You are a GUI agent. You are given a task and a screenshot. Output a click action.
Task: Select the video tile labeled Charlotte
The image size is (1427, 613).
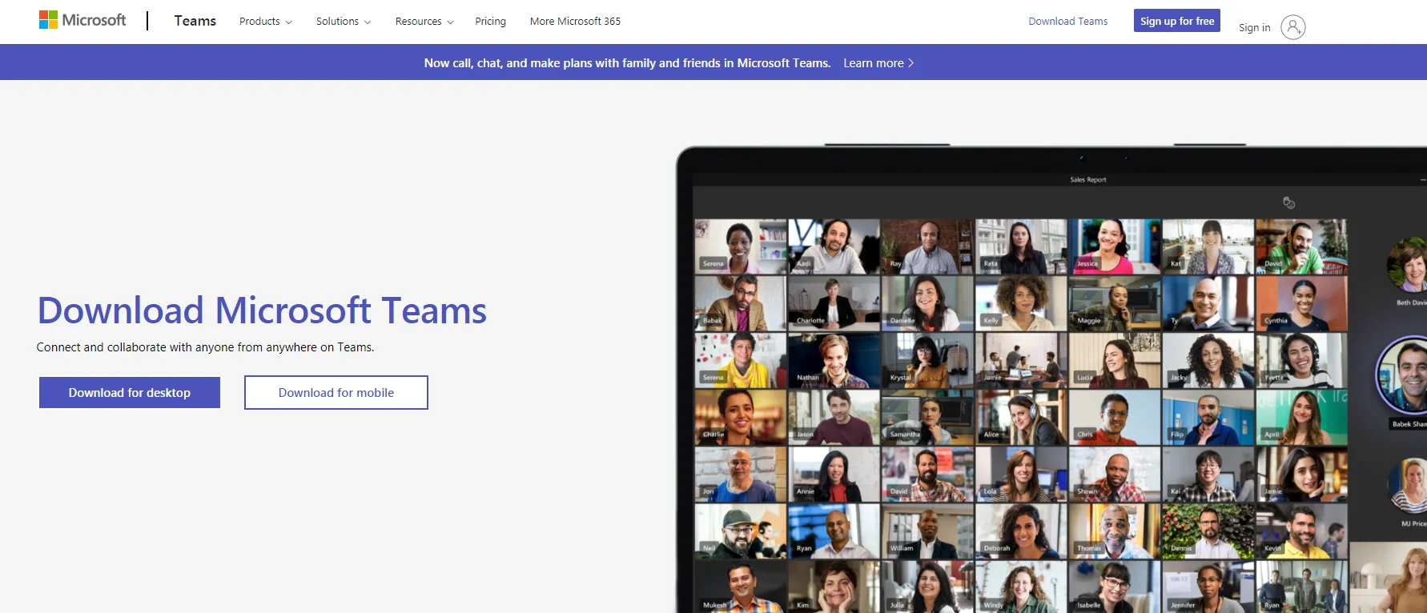834,303
